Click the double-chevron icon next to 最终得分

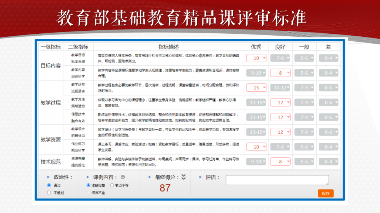coord(184,177)
